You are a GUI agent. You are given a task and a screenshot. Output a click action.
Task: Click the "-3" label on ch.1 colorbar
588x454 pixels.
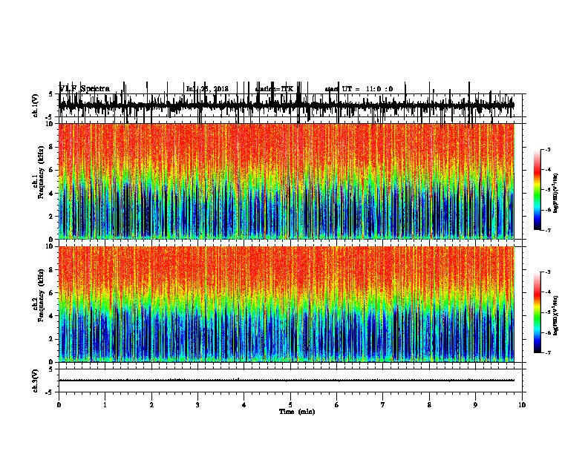(x=547, y=149)
